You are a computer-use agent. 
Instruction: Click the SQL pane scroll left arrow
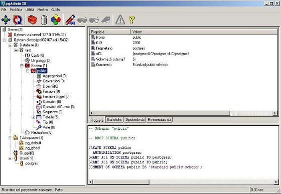[x=91, y=182]
